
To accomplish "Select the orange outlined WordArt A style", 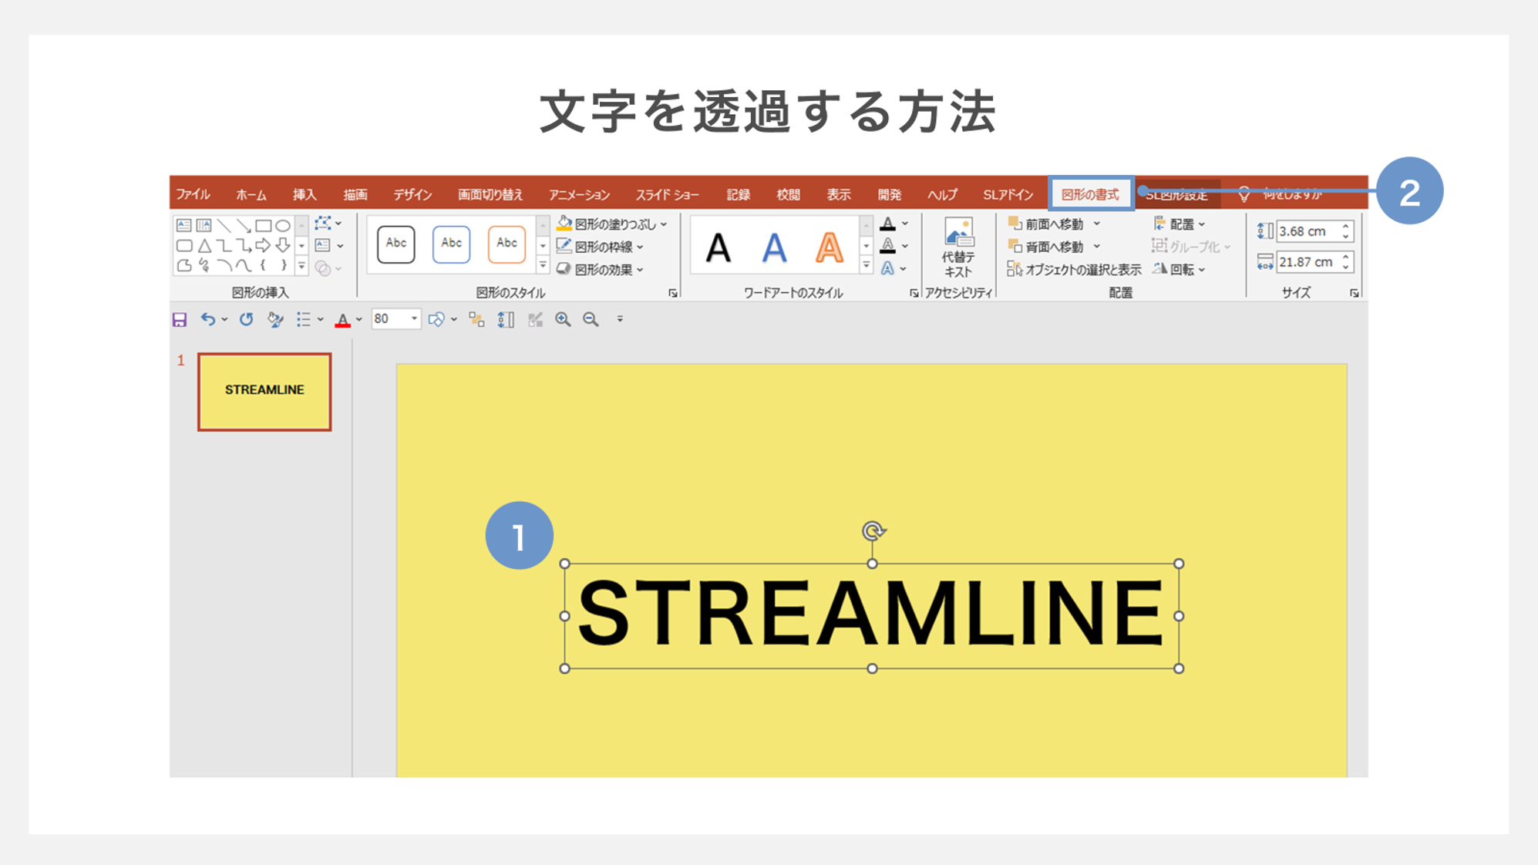I will point(829,248).
